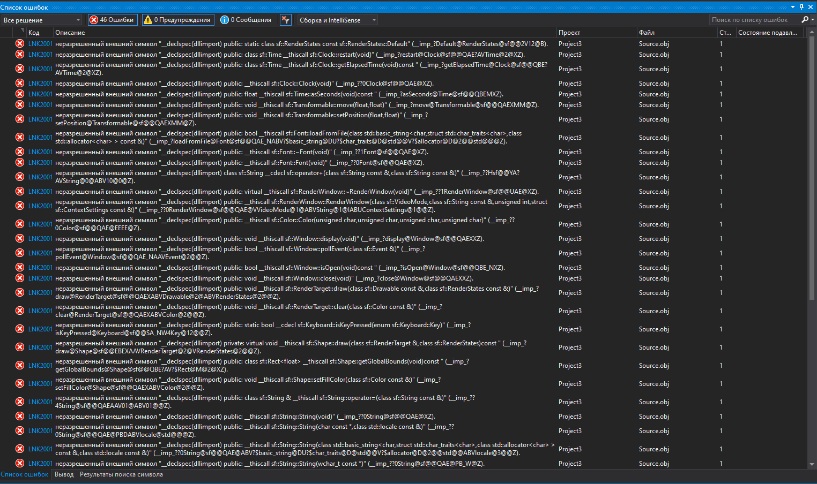Switch to the Вывод tab

coord(64,474)
